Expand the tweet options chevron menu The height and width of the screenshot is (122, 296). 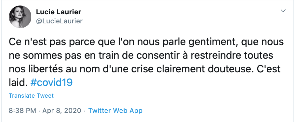[283, 11]
